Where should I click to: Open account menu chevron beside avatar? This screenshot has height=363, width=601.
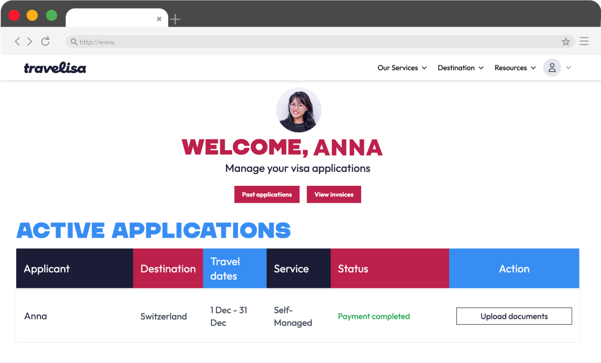569,68
